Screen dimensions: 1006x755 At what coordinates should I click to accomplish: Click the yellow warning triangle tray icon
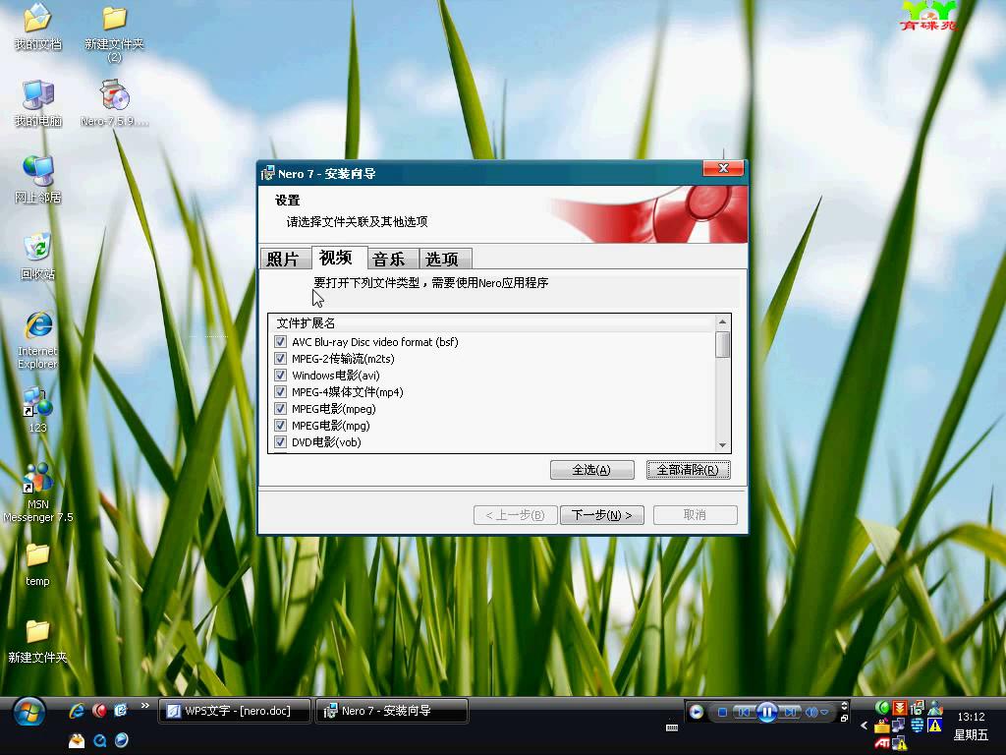935,726
